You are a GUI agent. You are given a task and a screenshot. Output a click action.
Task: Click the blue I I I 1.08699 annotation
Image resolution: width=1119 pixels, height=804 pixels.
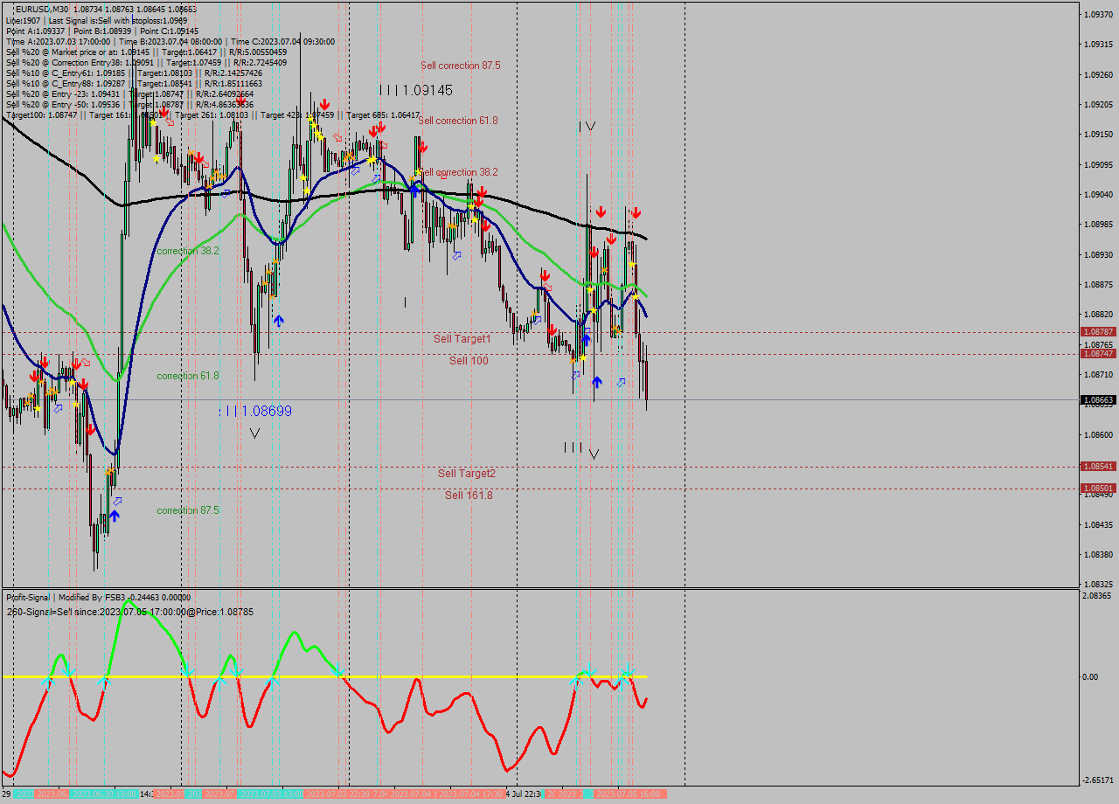[256, 409]
